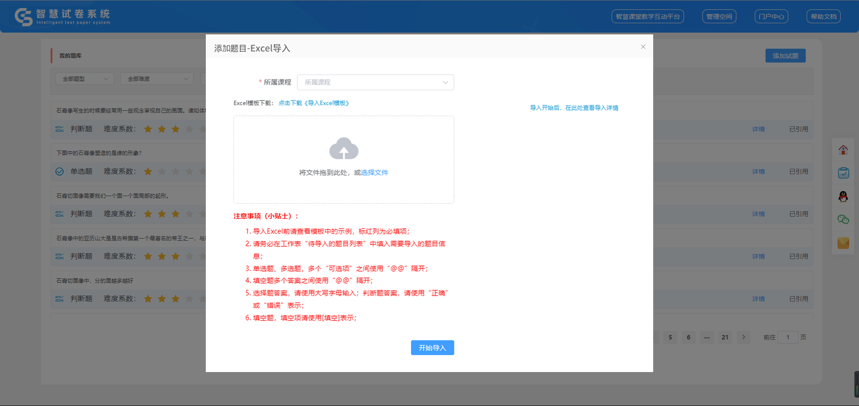Screen dimensions: 859x406
Task: Click the WeChat sidebar icon
Action: (x=843, y=219)
